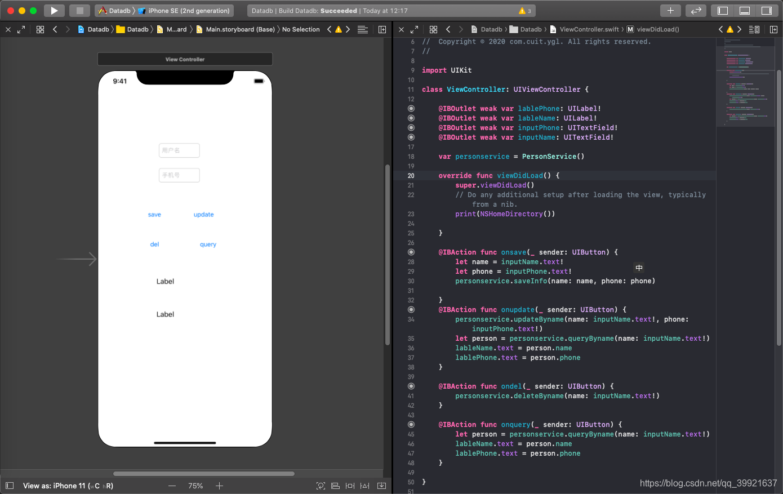Open the 75% zoom level menu

195,486
